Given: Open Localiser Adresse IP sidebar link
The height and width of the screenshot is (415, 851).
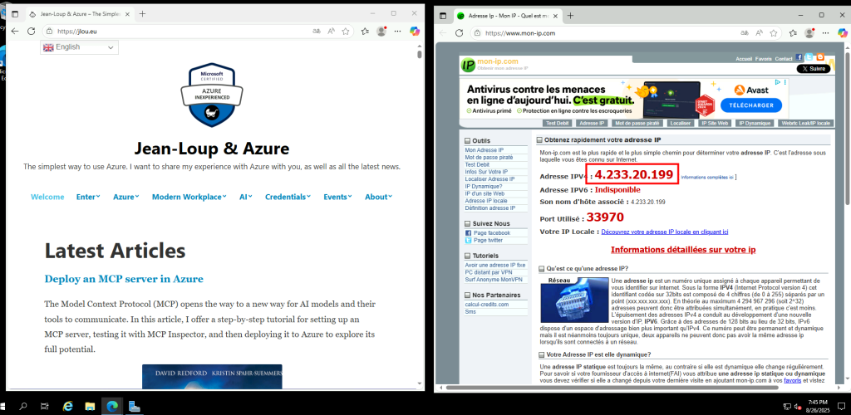Looking at the screenshot, I should [489, 178].
